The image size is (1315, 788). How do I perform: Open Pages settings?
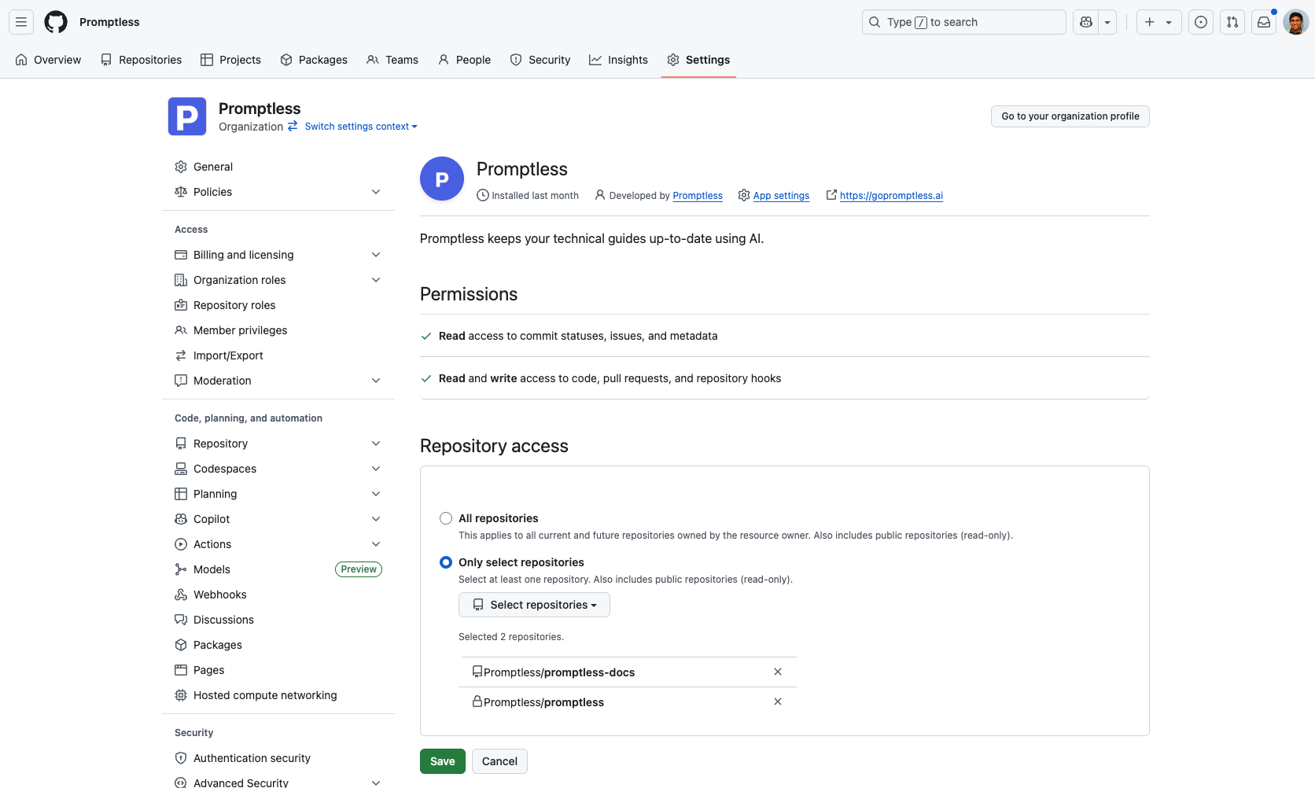point(278,670)
